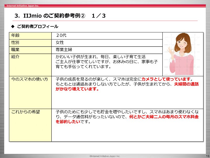Click the '女性' value cell

(x=107, y=43)
